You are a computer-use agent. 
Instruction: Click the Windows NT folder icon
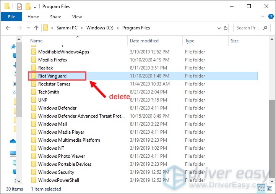click(34, 148)
